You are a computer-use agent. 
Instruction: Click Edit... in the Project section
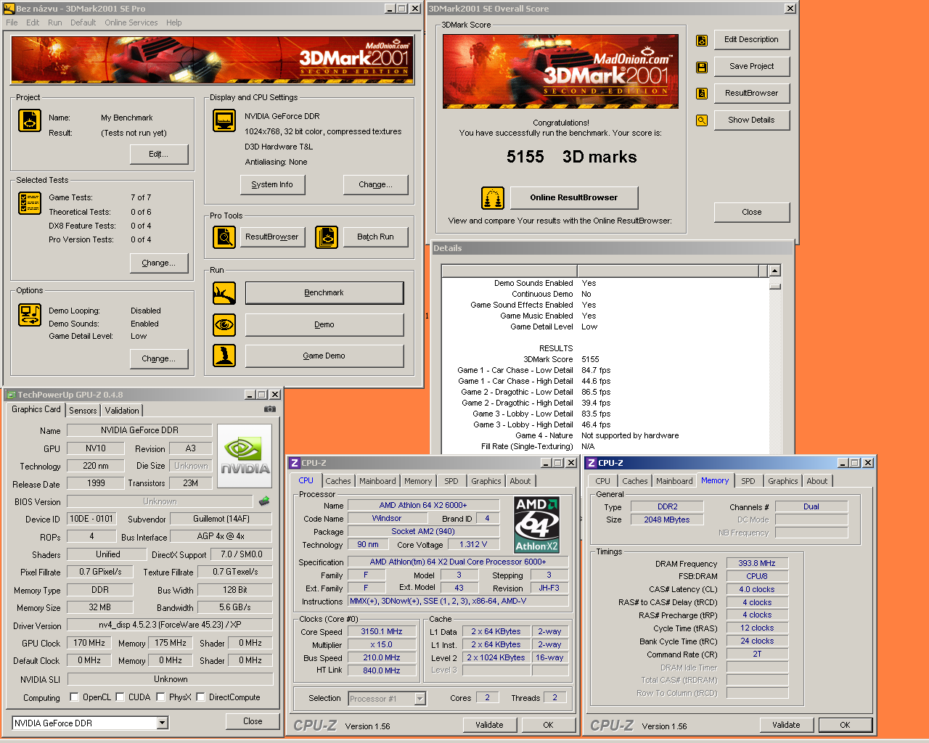pos(159,155)
